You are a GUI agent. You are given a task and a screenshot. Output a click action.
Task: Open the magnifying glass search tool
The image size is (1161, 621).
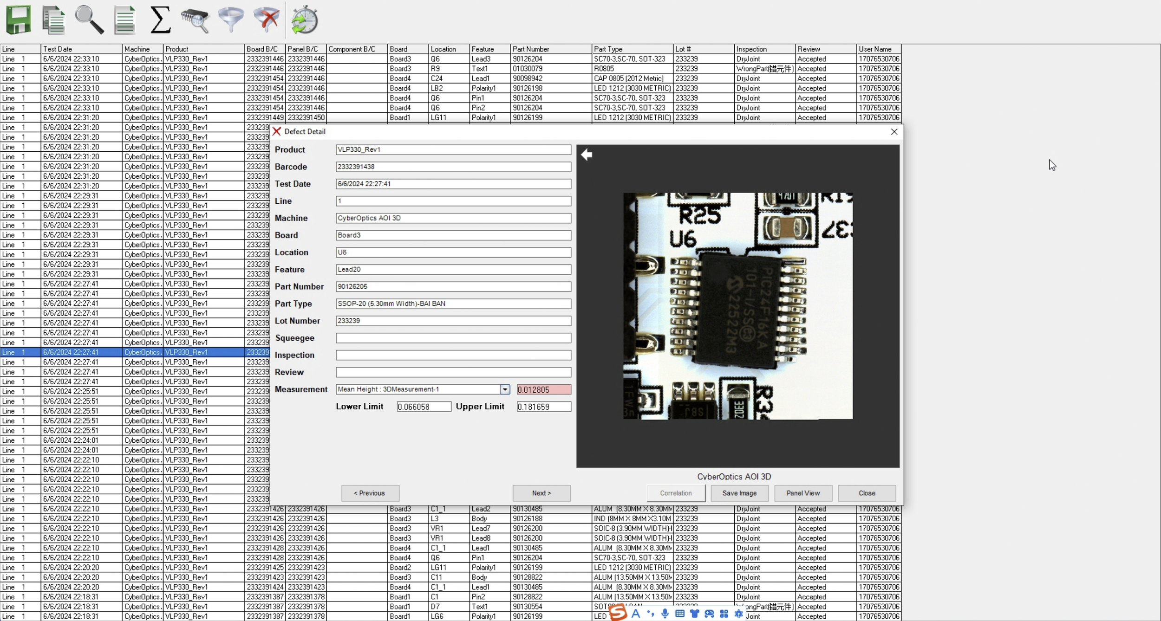coord(89,20)
